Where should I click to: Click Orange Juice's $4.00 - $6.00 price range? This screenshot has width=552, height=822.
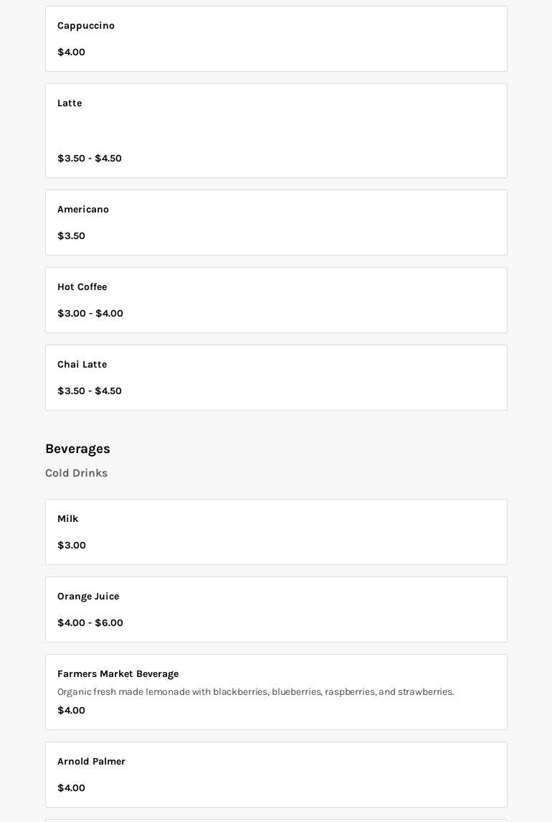(90, 623)
